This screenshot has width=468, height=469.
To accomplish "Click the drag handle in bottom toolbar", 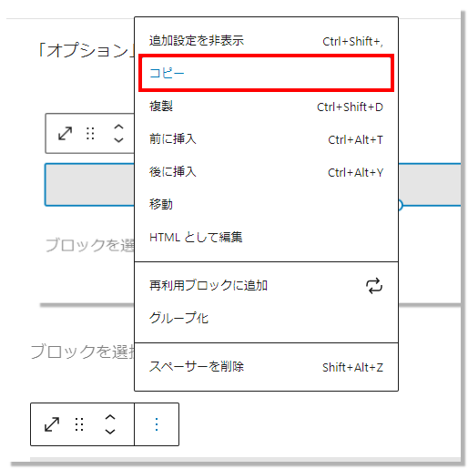I will click(79, 424).
